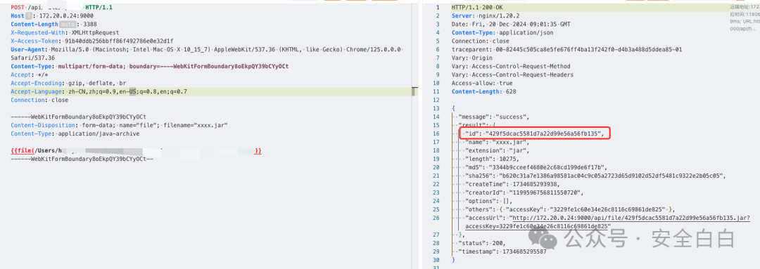Click the traceparent header line
This screenshot has width=760, height=269.
(566, 49)
